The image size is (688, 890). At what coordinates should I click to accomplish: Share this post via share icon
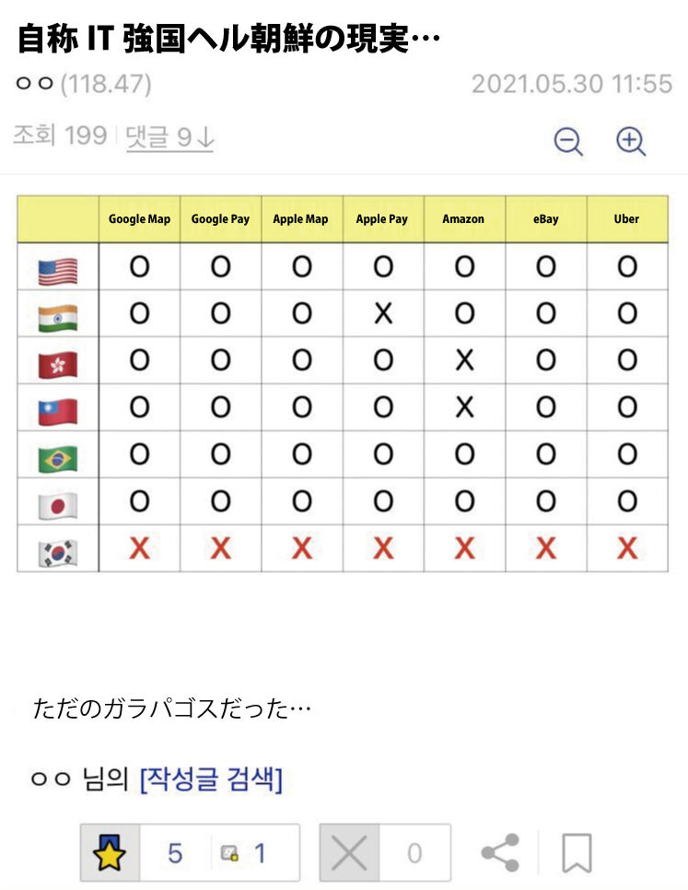(500, 853)
